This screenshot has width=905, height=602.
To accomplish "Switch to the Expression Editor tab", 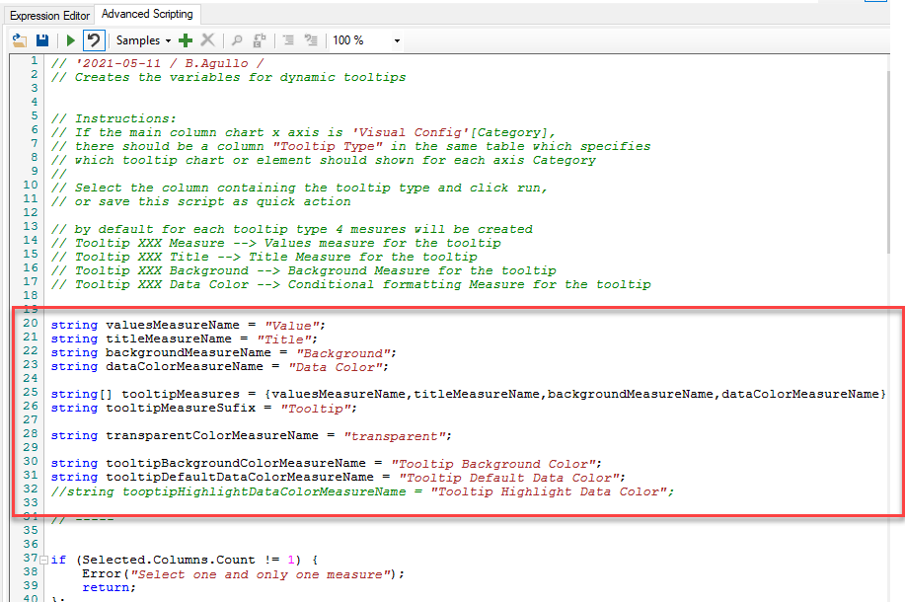I will tap(48, 15).
